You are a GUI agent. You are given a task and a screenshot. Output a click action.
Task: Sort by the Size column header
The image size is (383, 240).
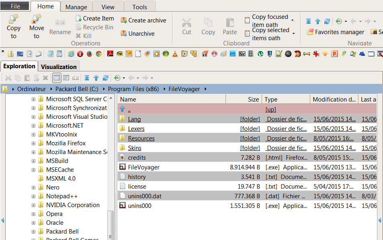click(244, 100)
